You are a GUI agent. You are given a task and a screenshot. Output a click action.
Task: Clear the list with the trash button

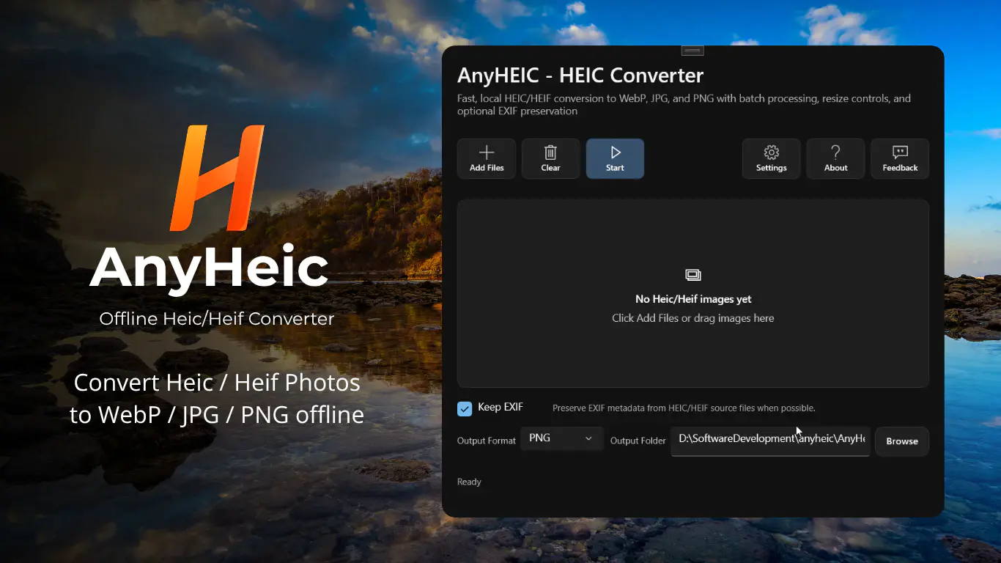pos(550,158)
